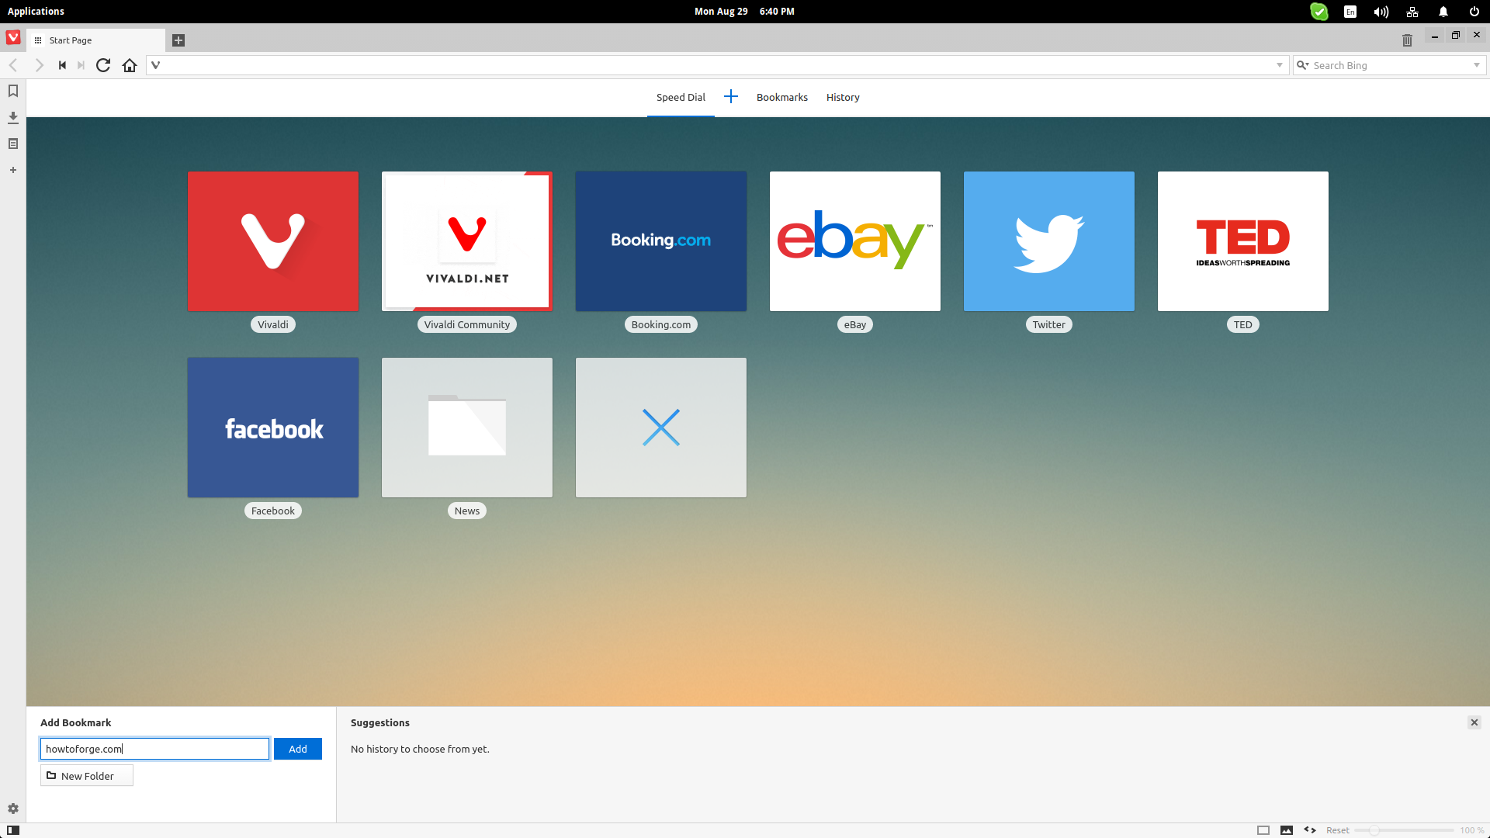
Task: Toggle tab tiling in status bar
Action: [x=1263, y=830]
